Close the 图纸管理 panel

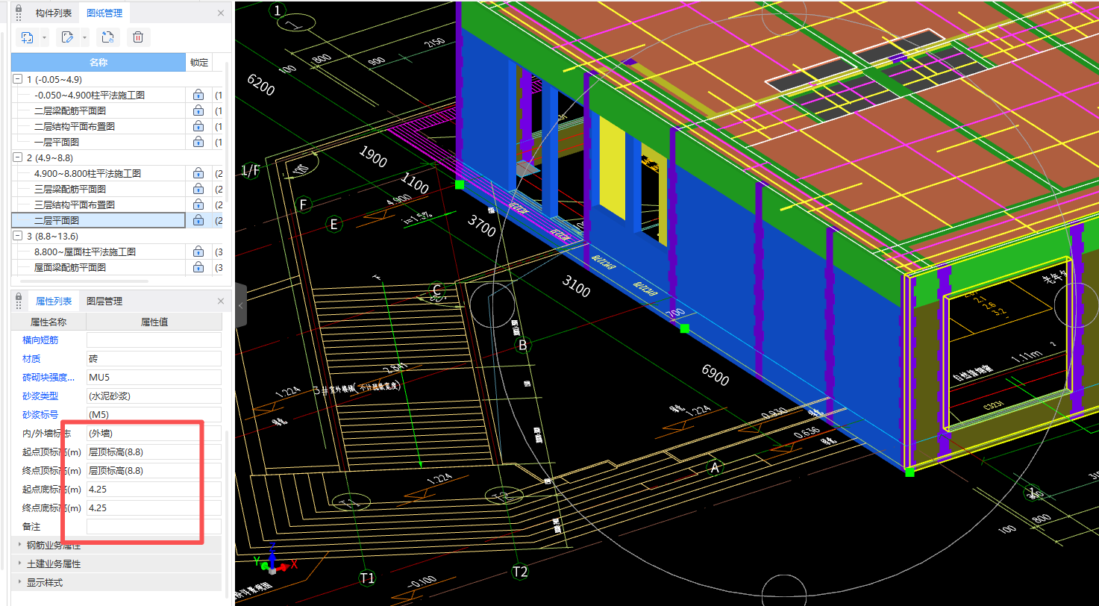coord(221,13)
